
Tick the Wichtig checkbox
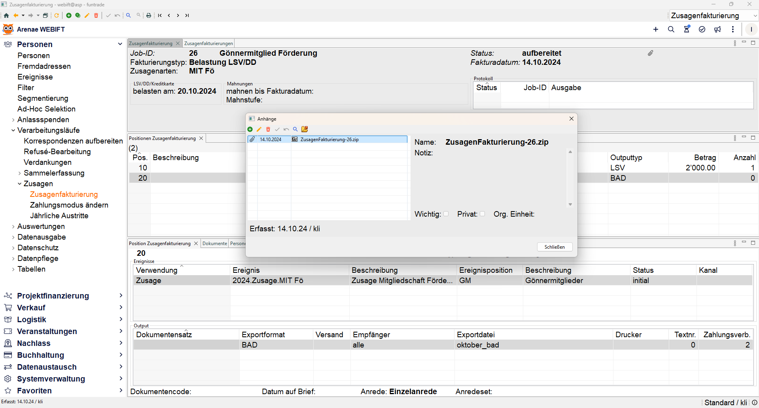click(x=446, y=214)
